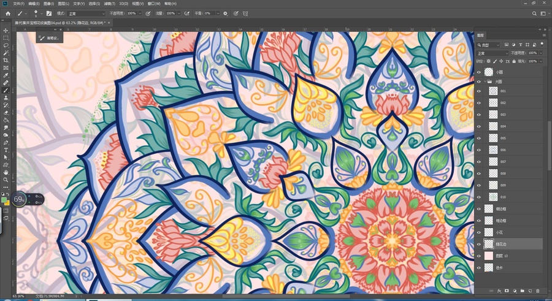
Task: Collapse the 大圆 group
Action: pyautogui.click(x=485, y=82)
